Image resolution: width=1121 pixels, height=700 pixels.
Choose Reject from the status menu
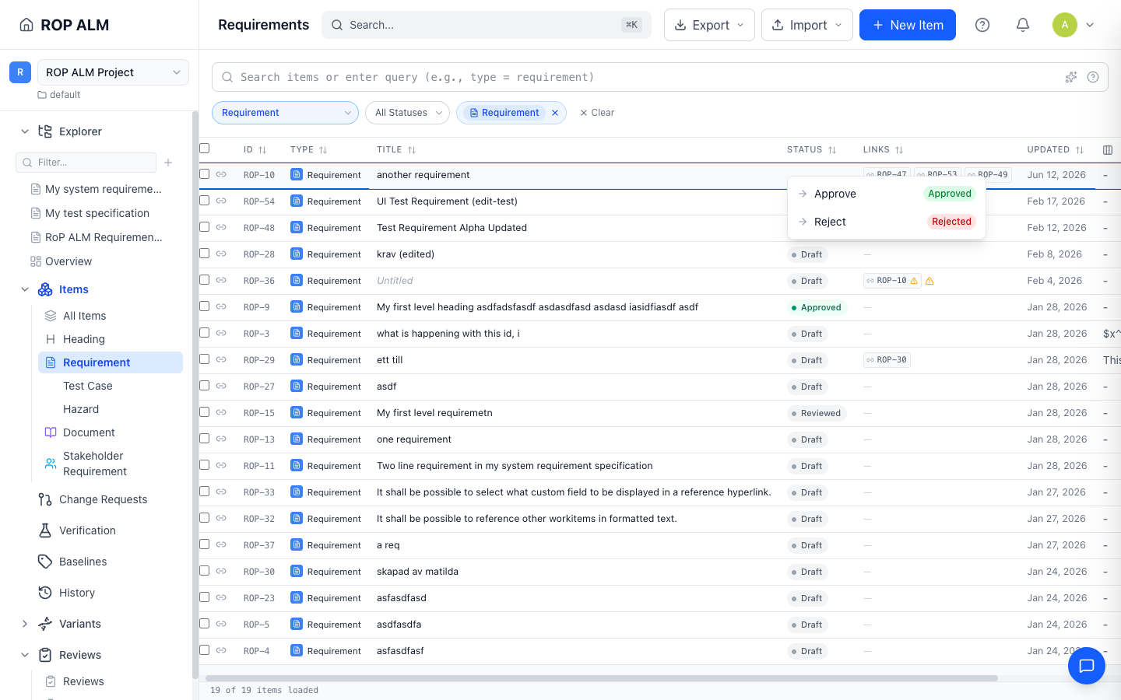(886, 222)
